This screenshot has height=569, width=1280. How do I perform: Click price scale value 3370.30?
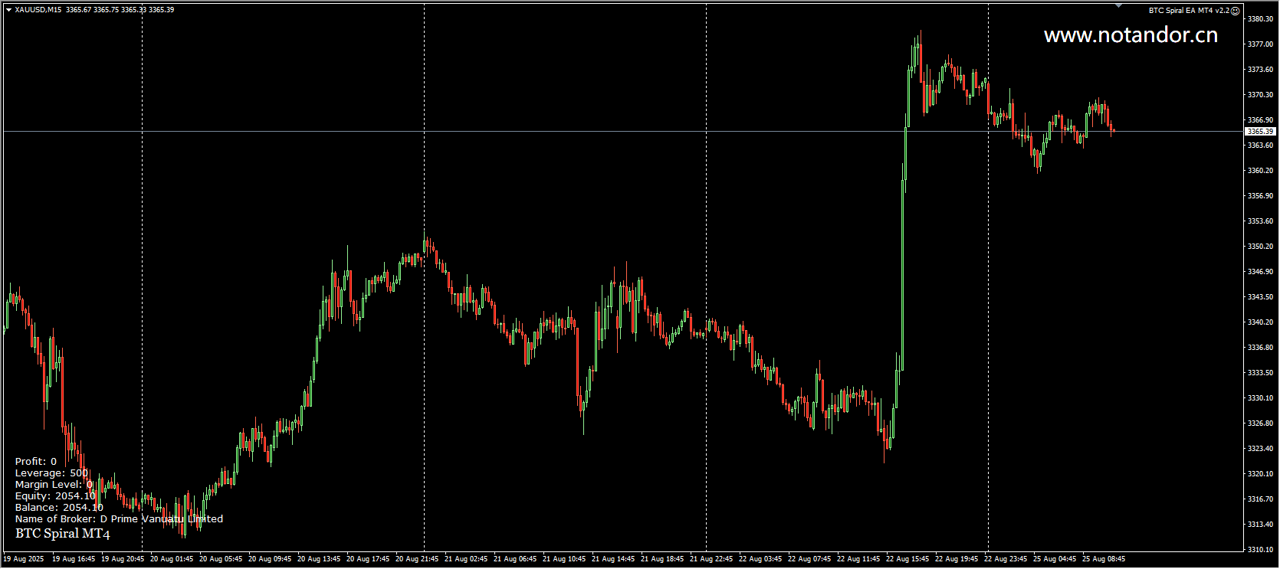[x=1261, y=95]
